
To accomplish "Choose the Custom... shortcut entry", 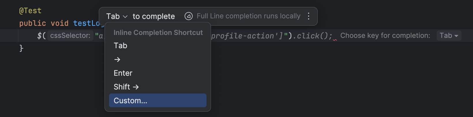I will click(130, 101).
